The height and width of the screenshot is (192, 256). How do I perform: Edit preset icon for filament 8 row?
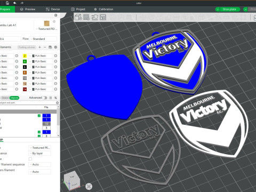(x=55, y=73)
